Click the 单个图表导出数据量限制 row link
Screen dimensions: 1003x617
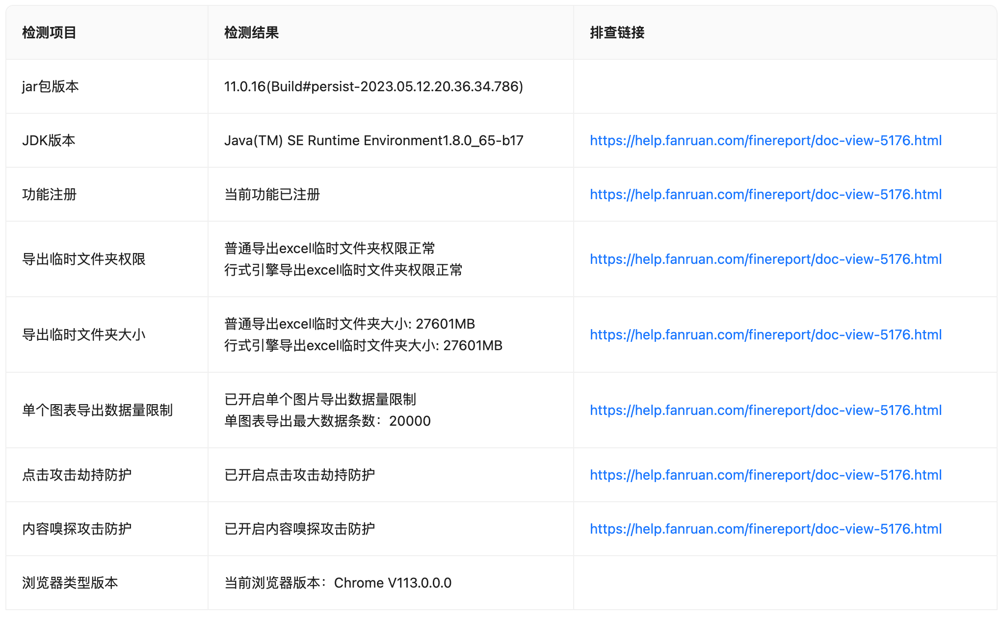765,411
